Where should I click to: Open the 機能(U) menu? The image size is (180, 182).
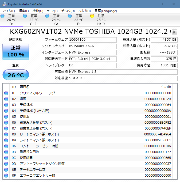tap(38, 11)
